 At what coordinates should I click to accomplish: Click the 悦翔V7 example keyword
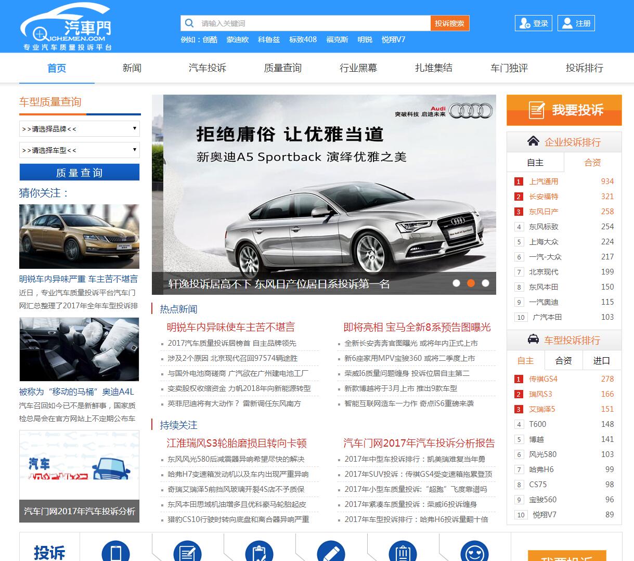[x=393, y=40]
